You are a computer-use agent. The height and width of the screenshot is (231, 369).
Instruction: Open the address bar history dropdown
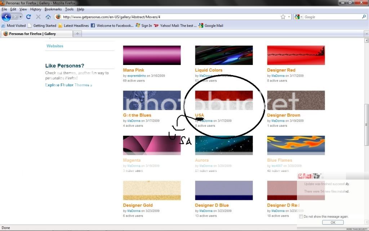[x=289, y=17]
